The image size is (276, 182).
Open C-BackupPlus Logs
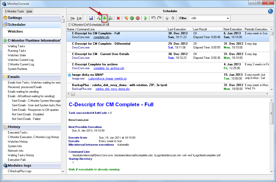(x=19, y=171)
